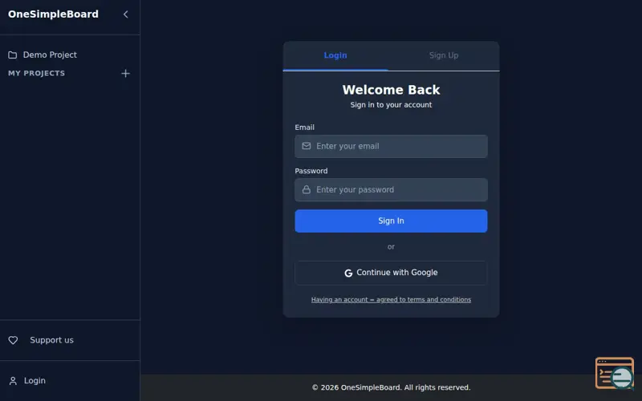Image resolution: width=642 pixels, height=401 pixels.
Task: Click the Welcome Back heading
Action: (x=391, y=90)
